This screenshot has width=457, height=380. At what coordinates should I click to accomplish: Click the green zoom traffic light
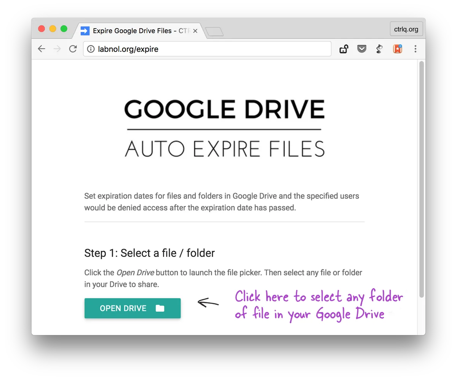coord(64,29)
